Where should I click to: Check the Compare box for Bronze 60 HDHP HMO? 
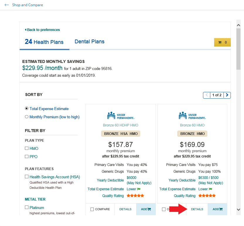point(92,209)
